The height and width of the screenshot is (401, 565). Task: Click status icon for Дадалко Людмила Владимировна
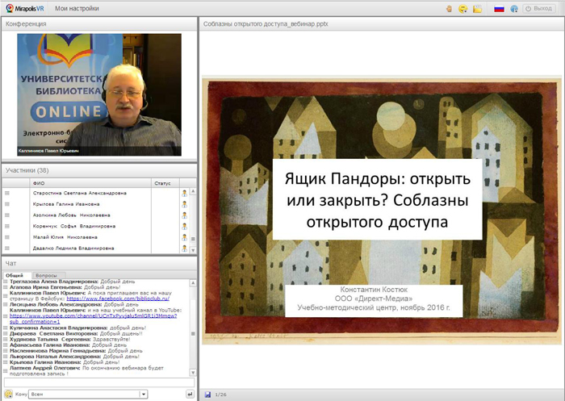(x=184, y=249)
